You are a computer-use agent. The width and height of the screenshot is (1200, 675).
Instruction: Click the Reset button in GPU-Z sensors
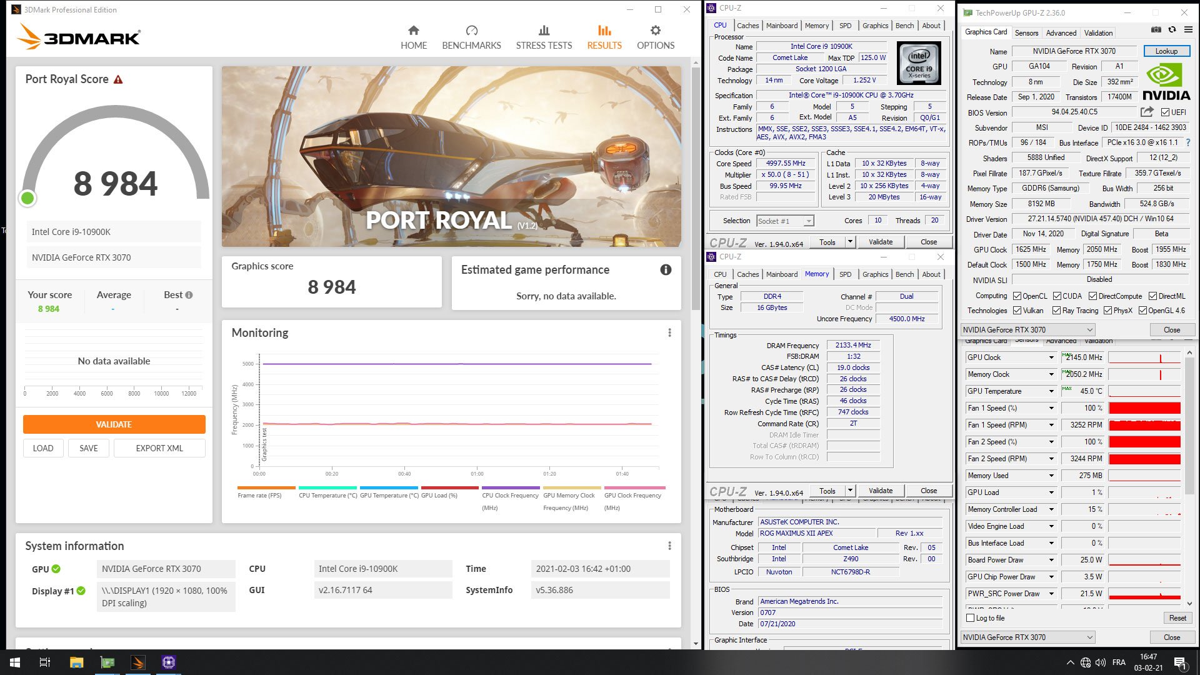coord(1177,618)
